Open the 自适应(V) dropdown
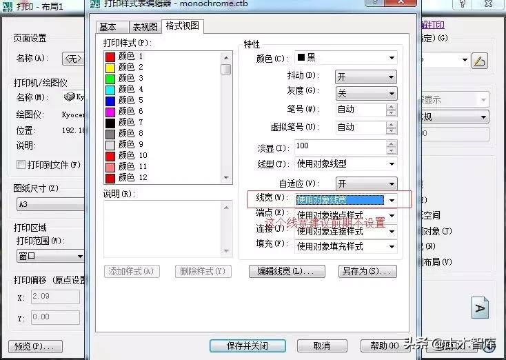 coord(366,184)
